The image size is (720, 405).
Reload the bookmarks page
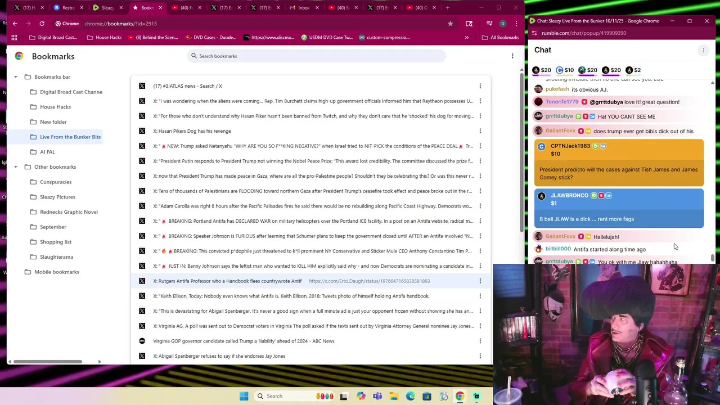[42, 24]
